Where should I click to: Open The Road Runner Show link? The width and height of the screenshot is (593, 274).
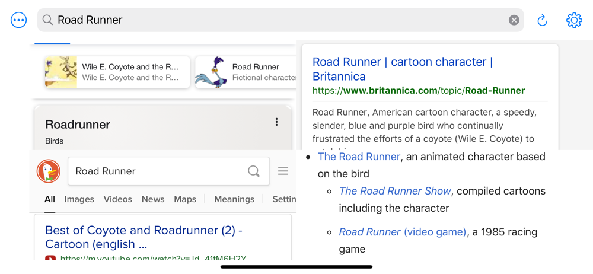(395, 191)
